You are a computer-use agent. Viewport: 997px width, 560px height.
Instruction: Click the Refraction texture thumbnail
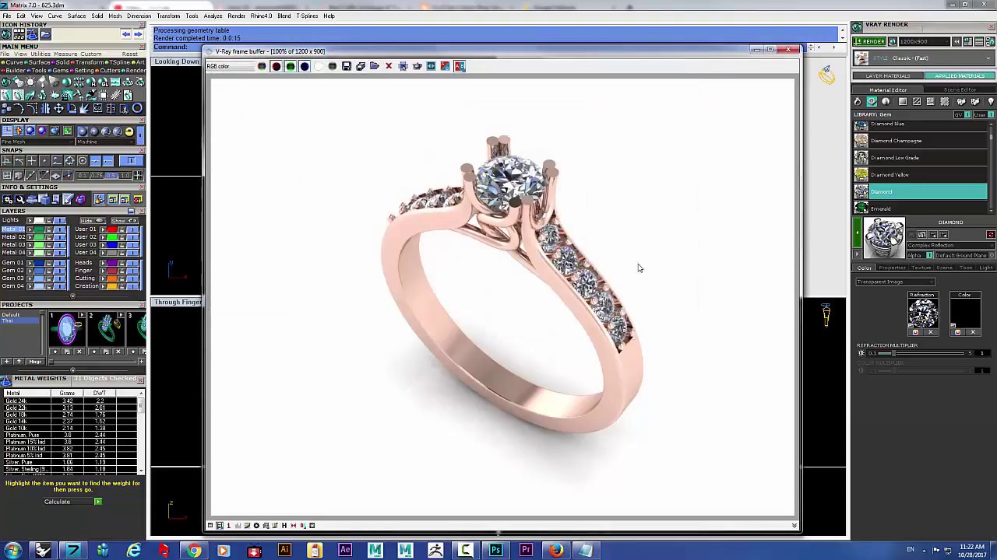[x=922, y=313]
